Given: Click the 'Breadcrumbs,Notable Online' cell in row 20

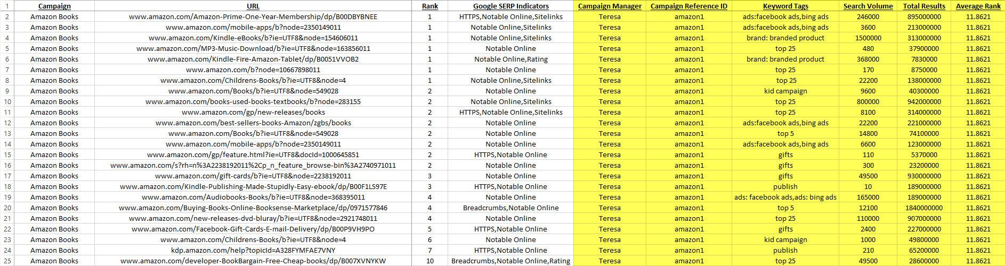Looking at the screenshot, I should coord(510,208).
